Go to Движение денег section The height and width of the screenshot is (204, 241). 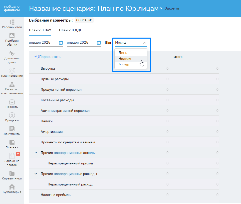[x=12, y=57]
